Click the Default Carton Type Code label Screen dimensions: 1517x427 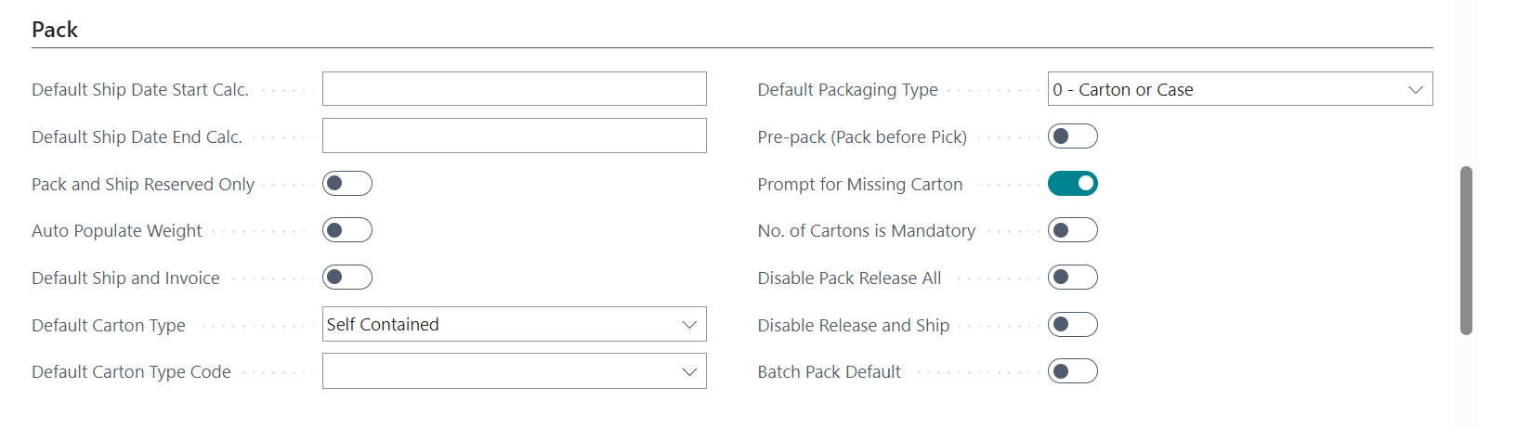pyautogui.click(x=131, y=372)
